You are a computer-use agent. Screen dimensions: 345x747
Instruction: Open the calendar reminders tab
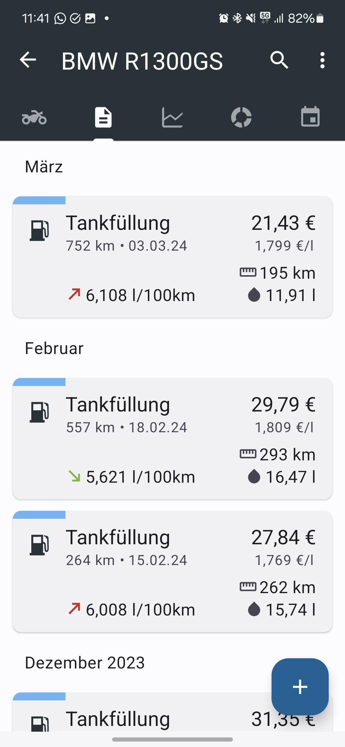(310, 117)
